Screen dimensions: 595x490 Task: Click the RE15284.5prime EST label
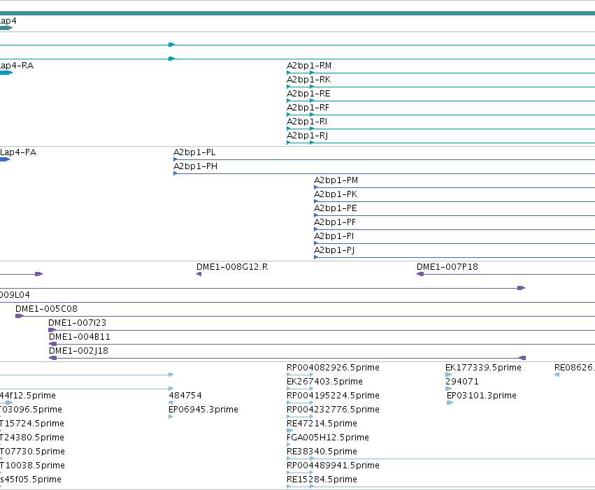(x=322, y=480)
